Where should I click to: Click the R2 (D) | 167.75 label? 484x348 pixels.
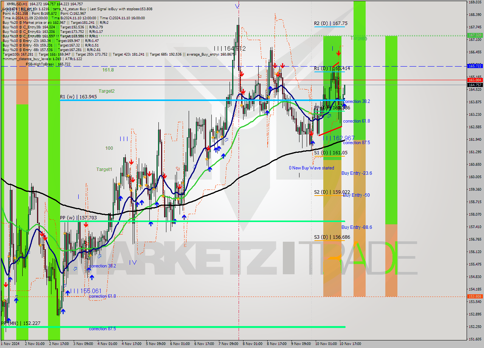[330, 23]
